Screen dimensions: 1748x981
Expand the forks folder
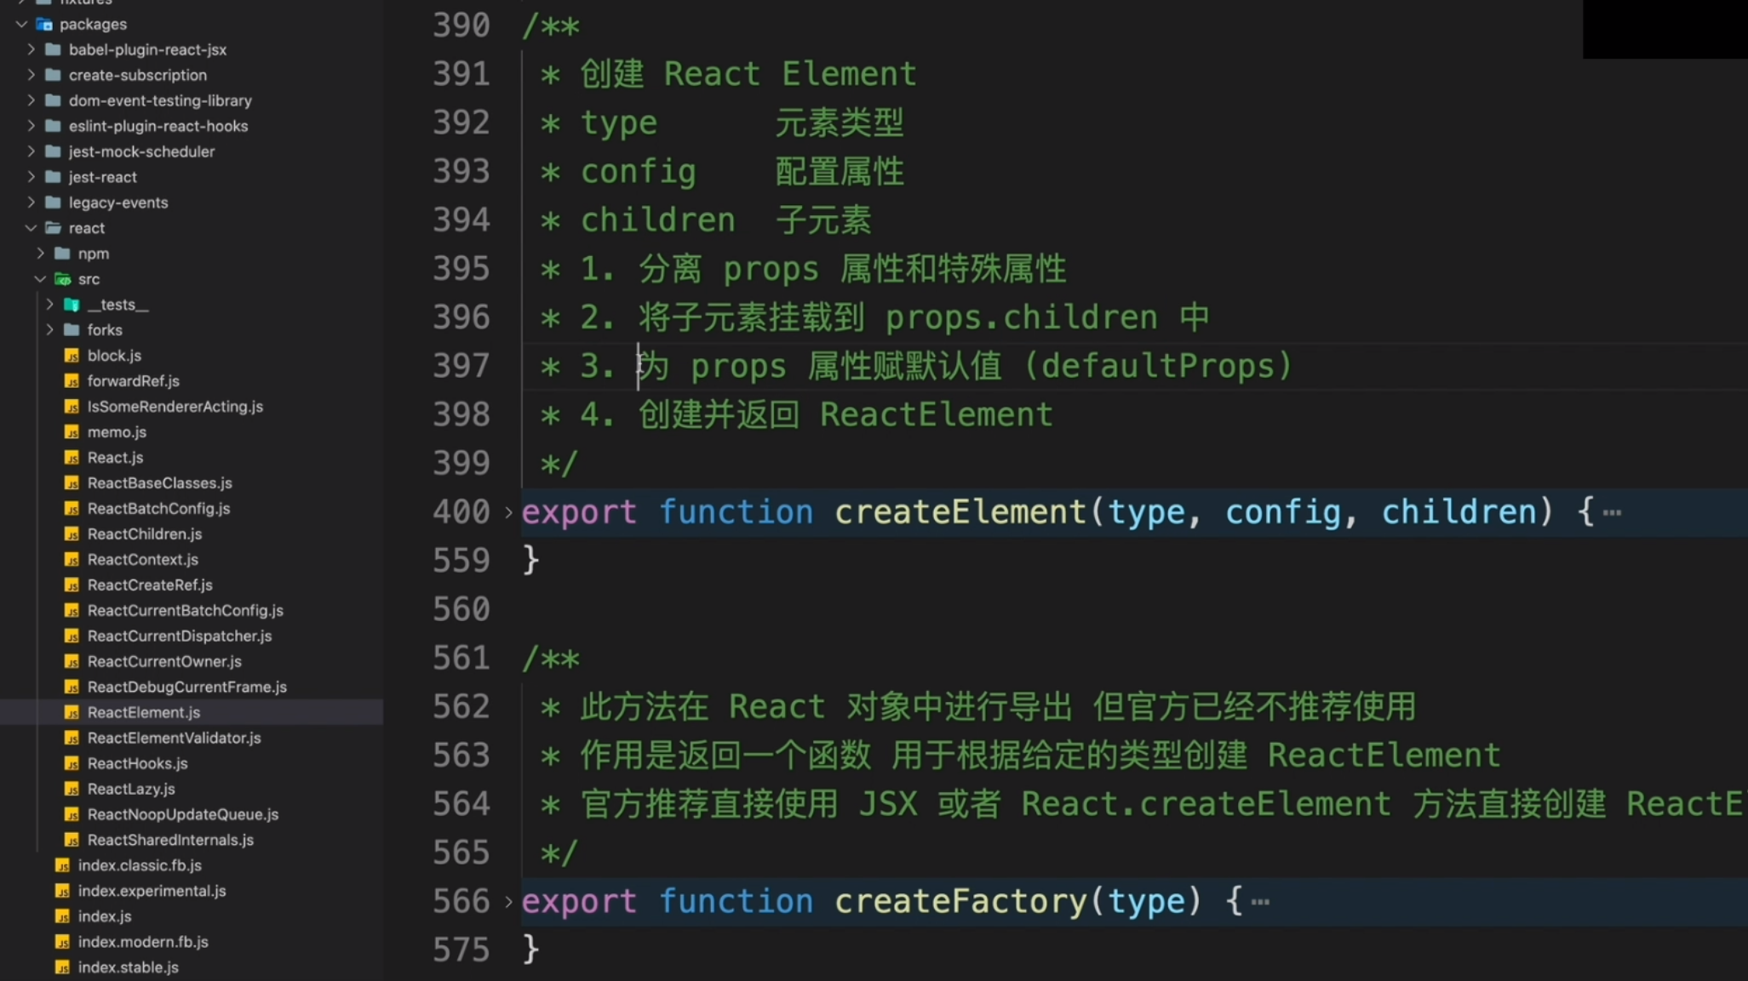[x=49, y=329]
